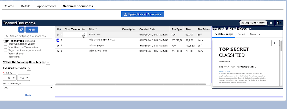Toggle the active preview eye for Kyle Lewis Signed NDA
The width and height of the screenshot is (287, 109).
pos(58,40)
